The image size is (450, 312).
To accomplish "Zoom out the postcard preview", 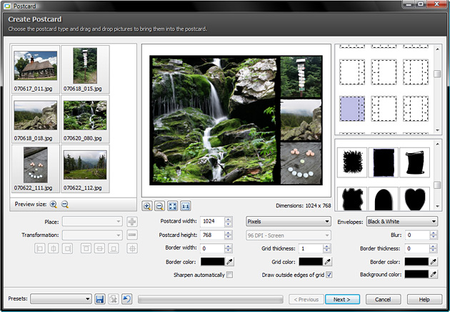I will pyautogui.click(x=159, y=206).
